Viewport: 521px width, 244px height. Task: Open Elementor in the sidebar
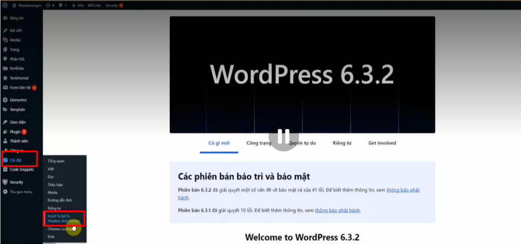click(15, 100)
